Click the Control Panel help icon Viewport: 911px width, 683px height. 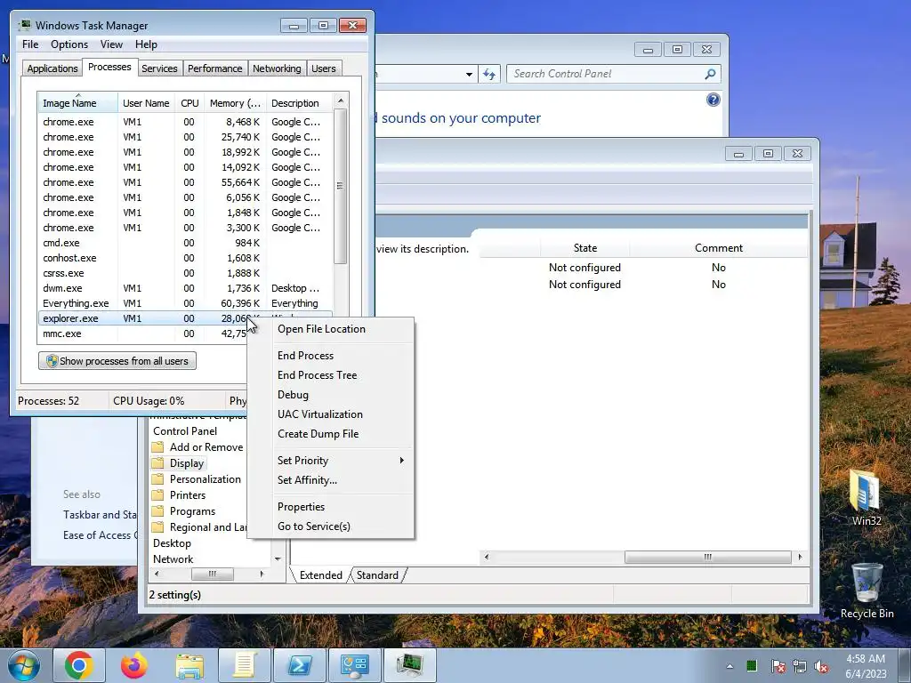pos(713,100)
